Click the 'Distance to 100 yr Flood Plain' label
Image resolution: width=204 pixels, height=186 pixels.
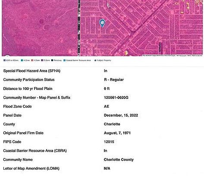click(x=28, y=89)
